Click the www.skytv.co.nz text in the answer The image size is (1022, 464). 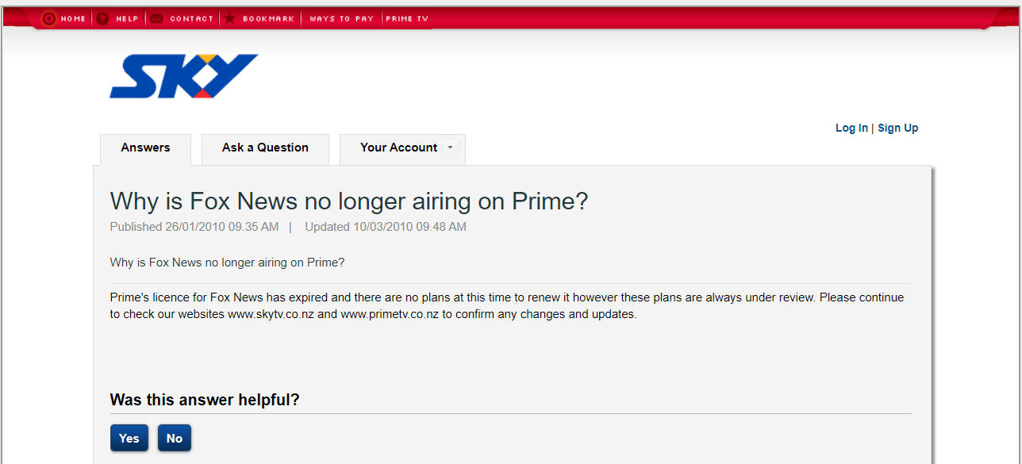tap(271, 314)
